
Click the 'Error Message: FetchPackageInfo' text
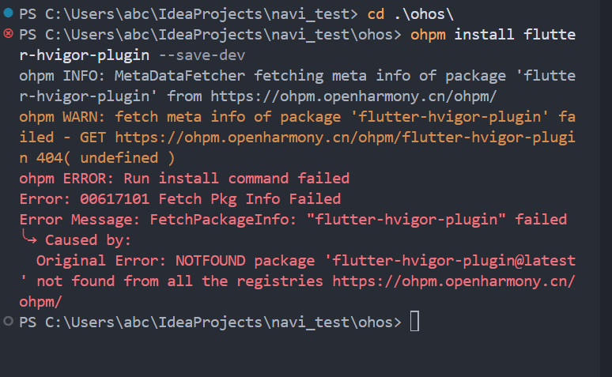158,220
